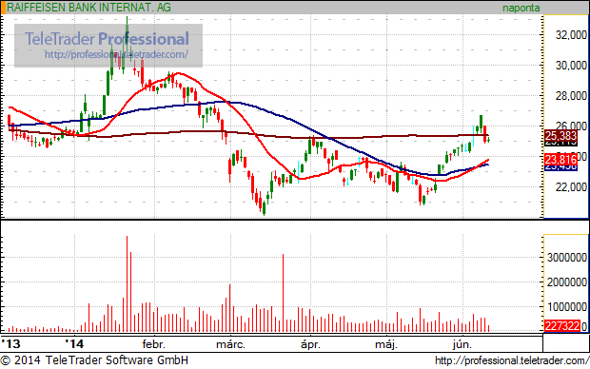The width and height of the screenshot is (590, 369).
Task: Select the máj. month marker on timeline
Action: pos(386,344)
